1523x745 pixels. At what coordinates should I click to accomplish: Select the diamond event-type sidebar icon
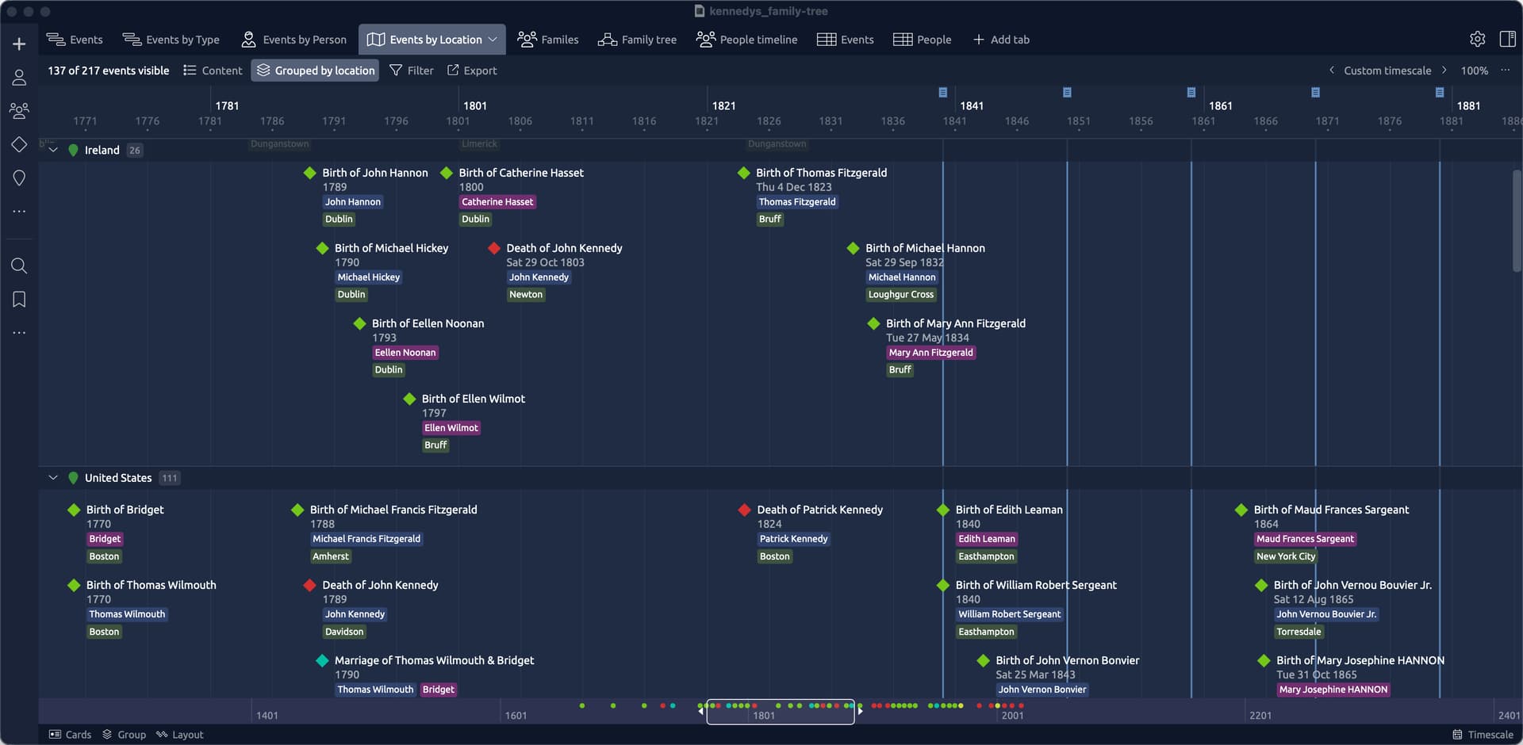point(19,144)
